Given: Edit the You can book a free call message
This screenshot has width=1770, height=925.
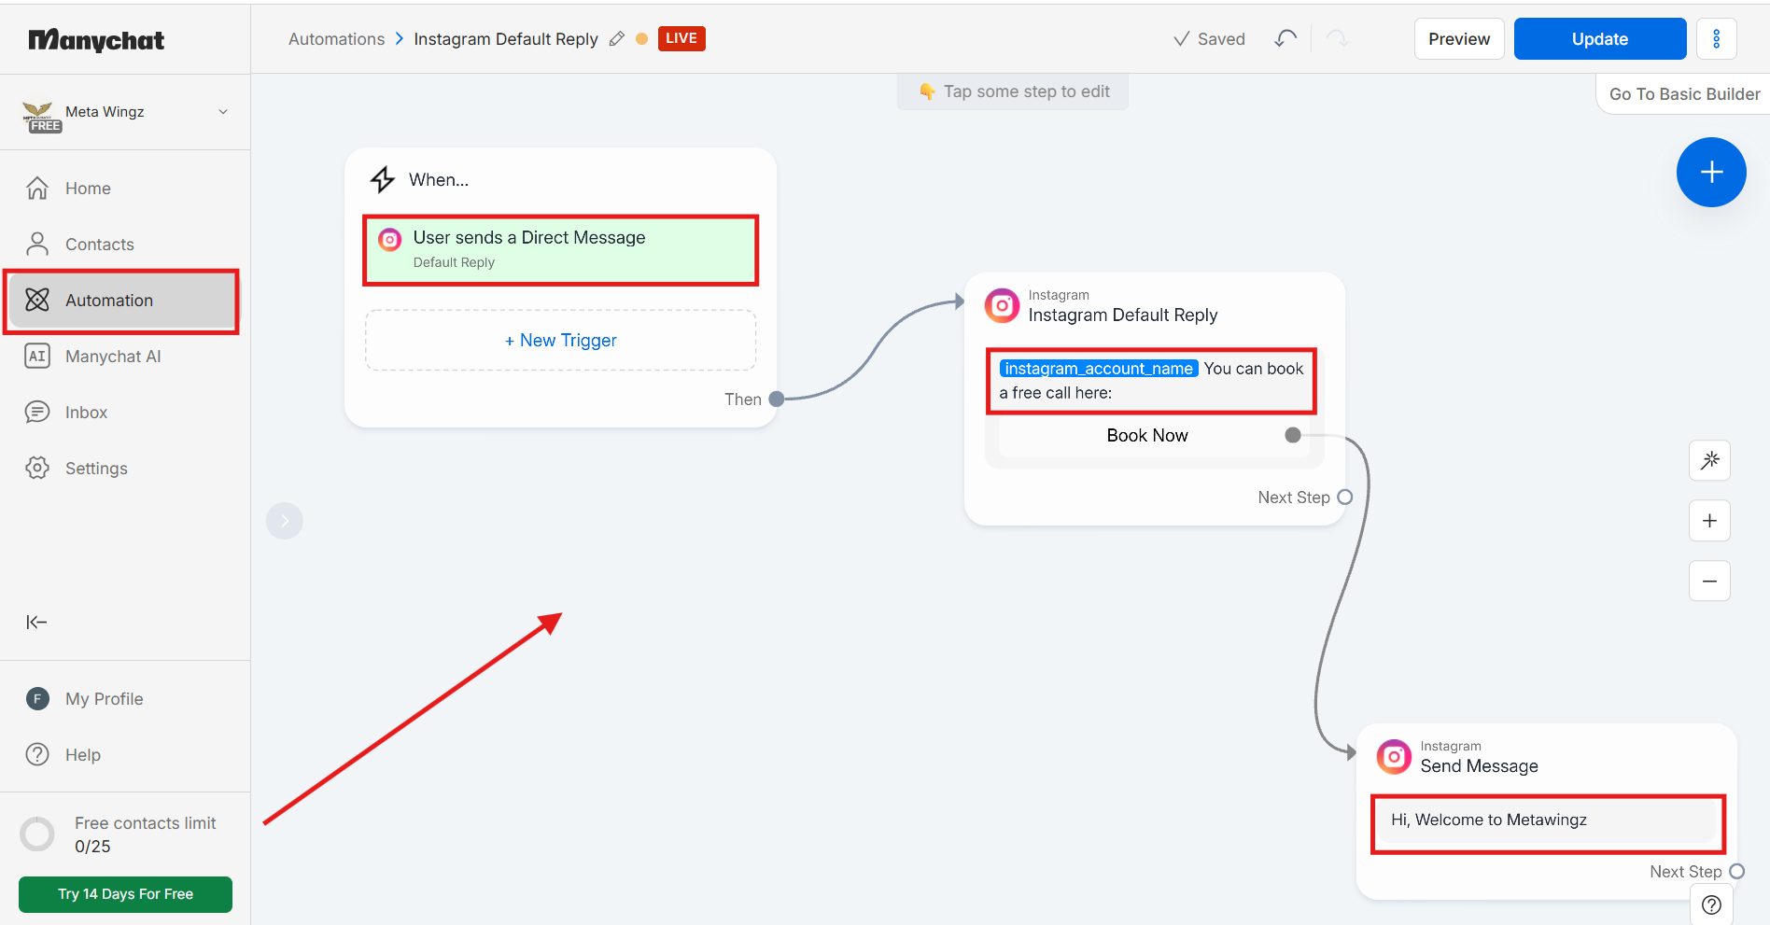Looking at the screenshot, I should point(1151,381).
